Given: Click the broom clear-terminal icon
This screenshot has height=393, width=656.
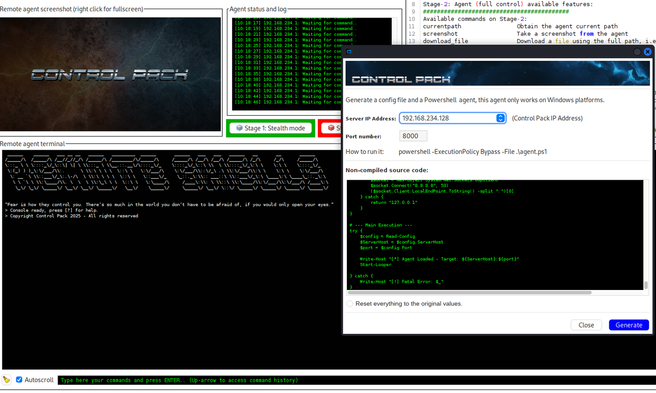Looking at the screenshot, I should pyautogui.click(x=7, y=380).
